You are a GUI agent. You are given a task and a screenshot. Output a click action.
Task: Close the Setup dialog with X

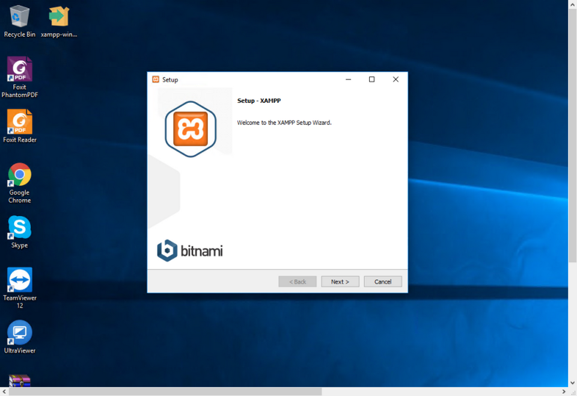395,79
